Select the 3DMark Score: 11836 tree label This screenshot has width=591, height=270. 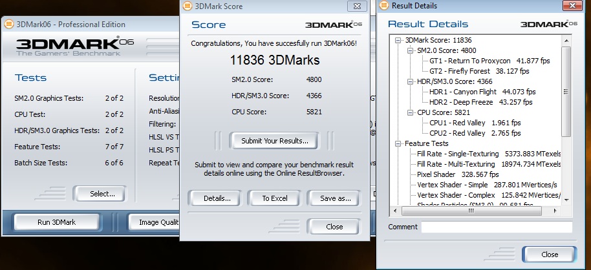pyautogui.click(x=438, y=40)
